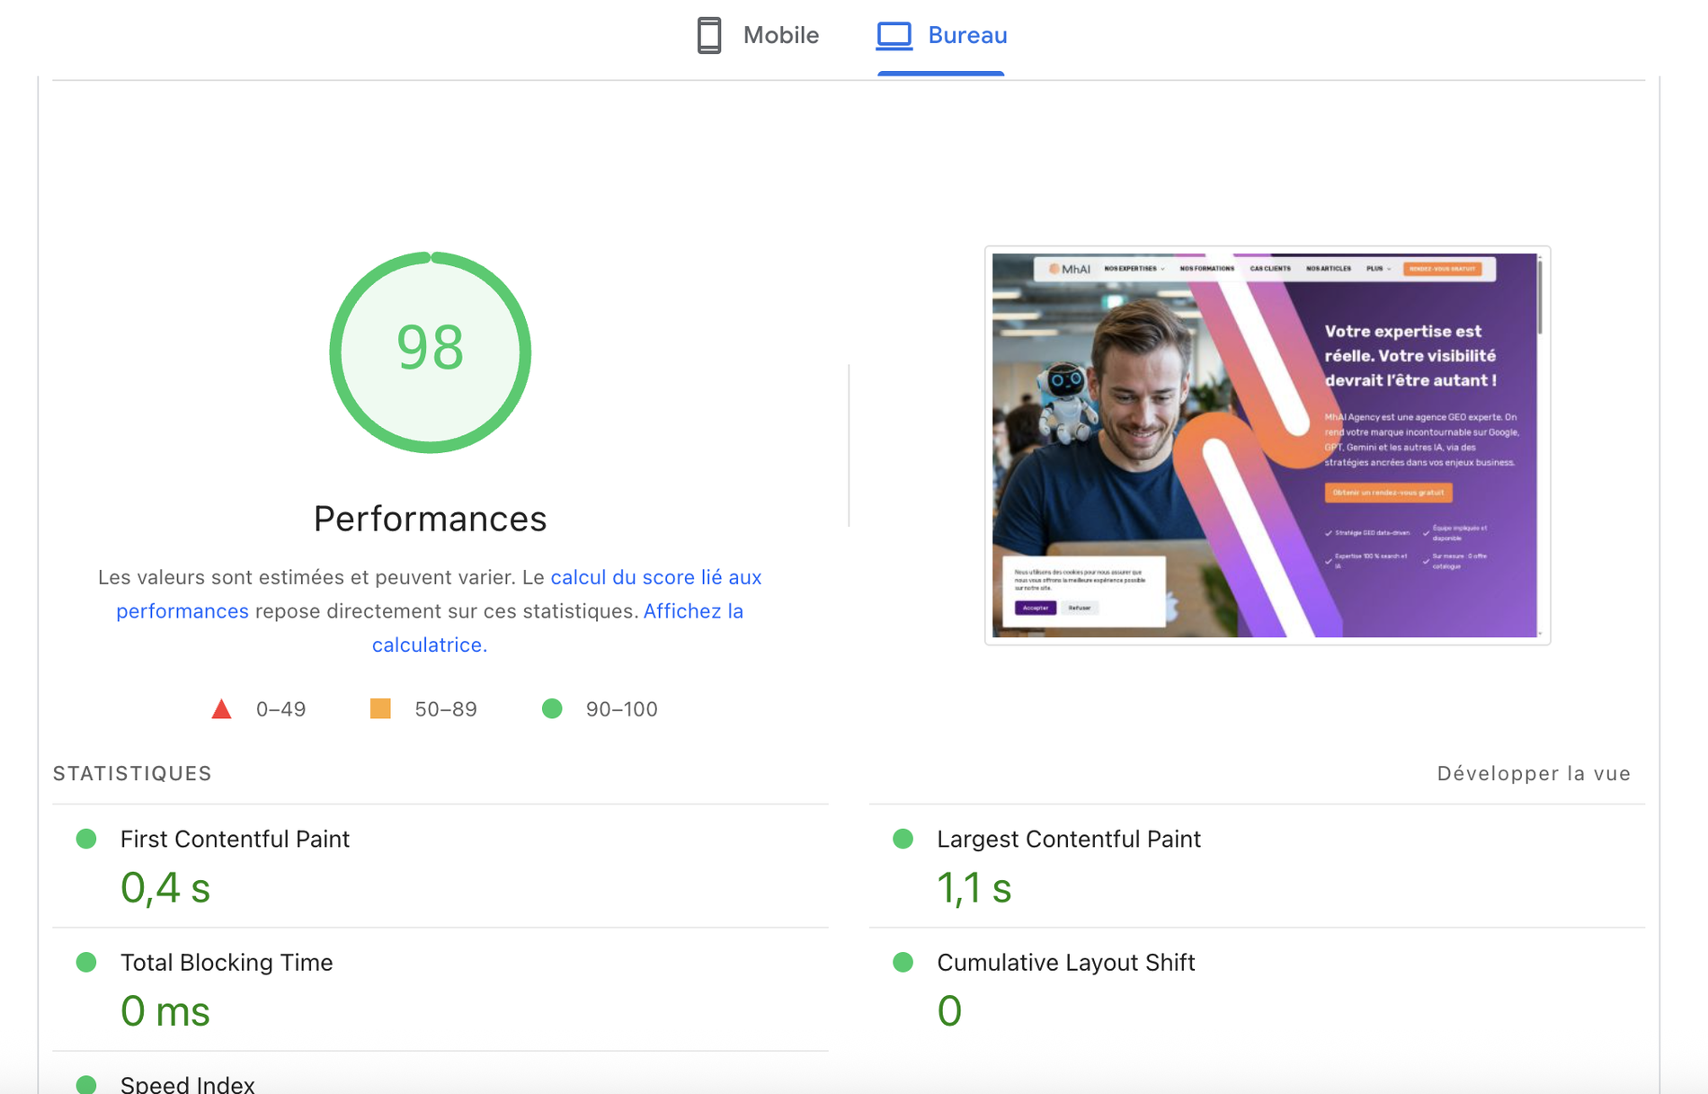1708x1094 pixels.
Task: Click the '50–89' legend range text
Action: (x=446, y=709)
